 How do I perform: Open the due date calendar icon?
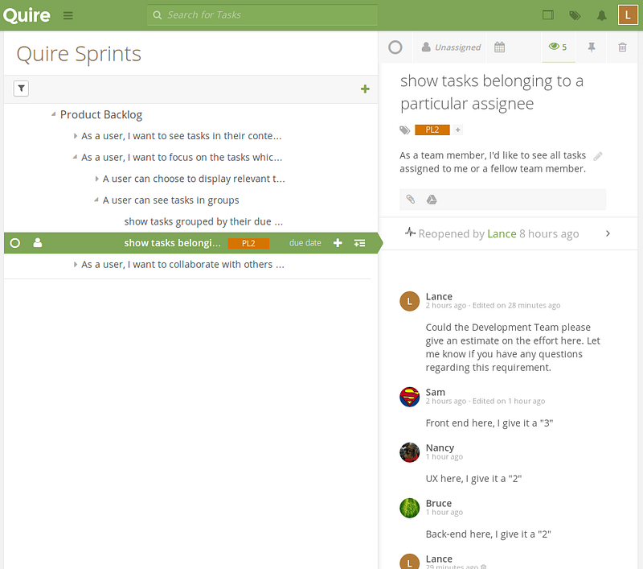[499, 47]
